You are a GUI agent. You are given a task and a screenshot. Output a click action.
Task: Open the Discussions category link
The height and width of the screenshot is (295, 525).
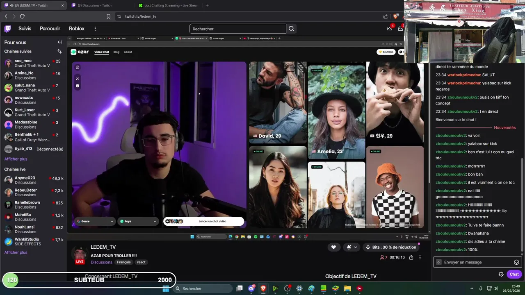click(x=101, y=262)
